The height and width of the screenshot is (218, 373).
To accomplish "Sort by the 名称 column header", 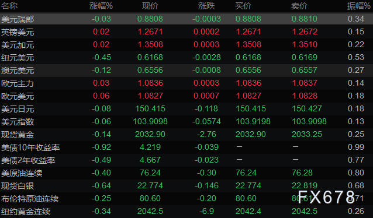I will (x=9, y=6).
